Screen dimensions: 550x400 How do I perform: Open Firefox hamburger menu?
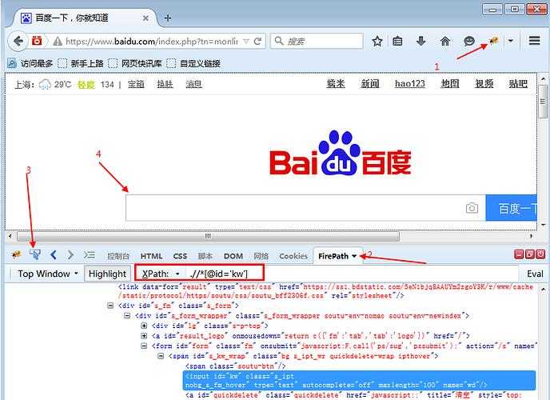point(534,41)
